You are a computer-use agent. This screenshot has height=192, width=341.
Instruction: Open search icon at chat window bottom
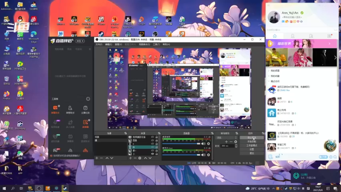(x=335, y=157)
